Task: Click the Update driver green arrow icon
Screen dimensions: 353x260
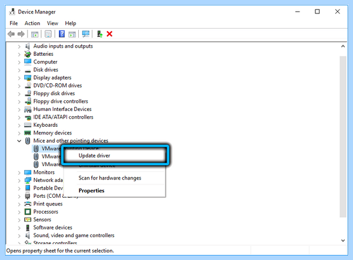Action: point(99,34)
